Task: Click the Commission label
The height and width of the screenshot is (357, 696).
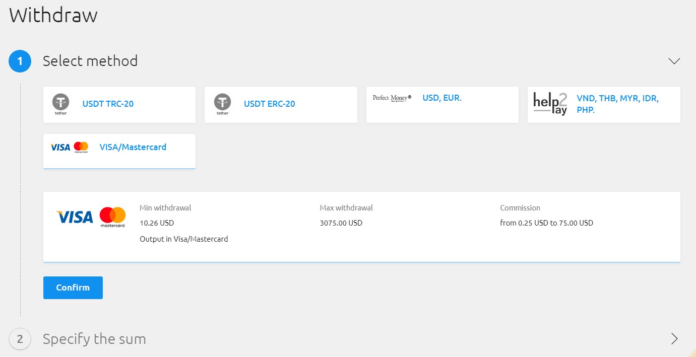Action: (x=520, y=207)
